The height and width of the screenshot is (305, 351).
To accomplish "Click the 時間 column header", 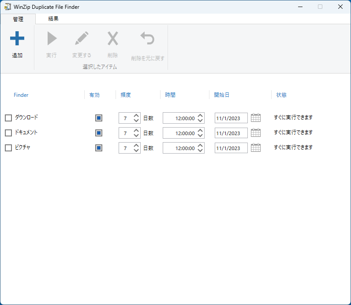I will pos(170,95).
